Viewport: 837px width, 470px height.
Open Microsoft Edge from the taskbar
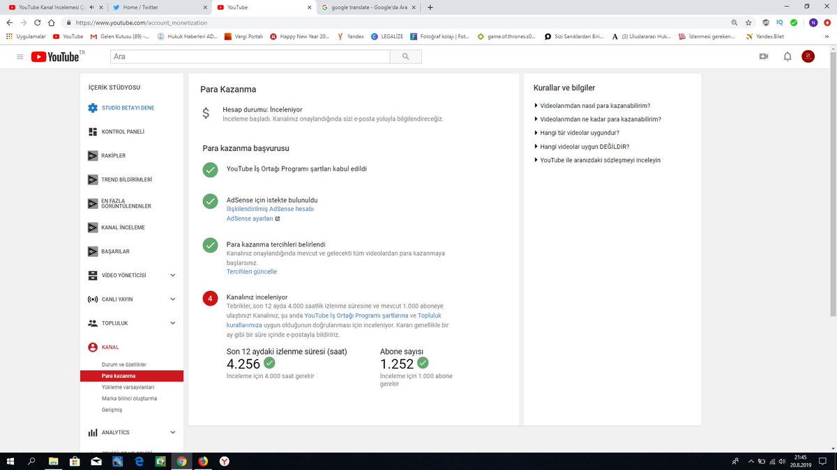pos(139,461)
